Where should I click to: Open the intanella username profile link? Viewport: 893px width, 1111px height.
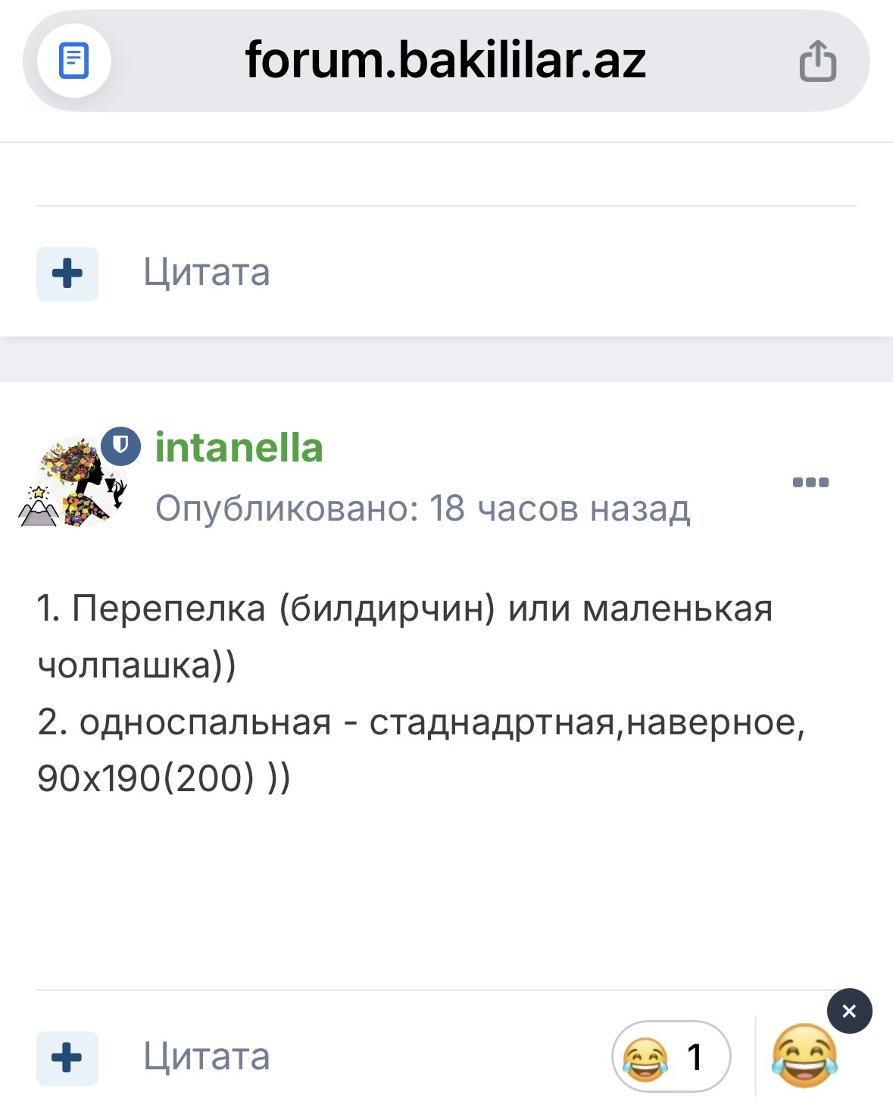click(x=239, y=447)
